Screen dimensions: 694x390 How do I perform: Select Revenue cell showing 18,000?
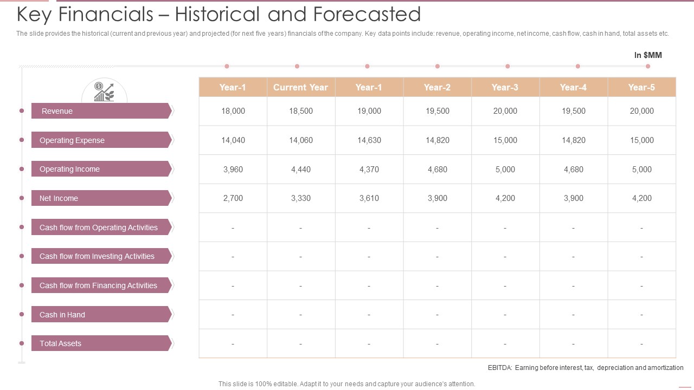click(x=233, y=111)
